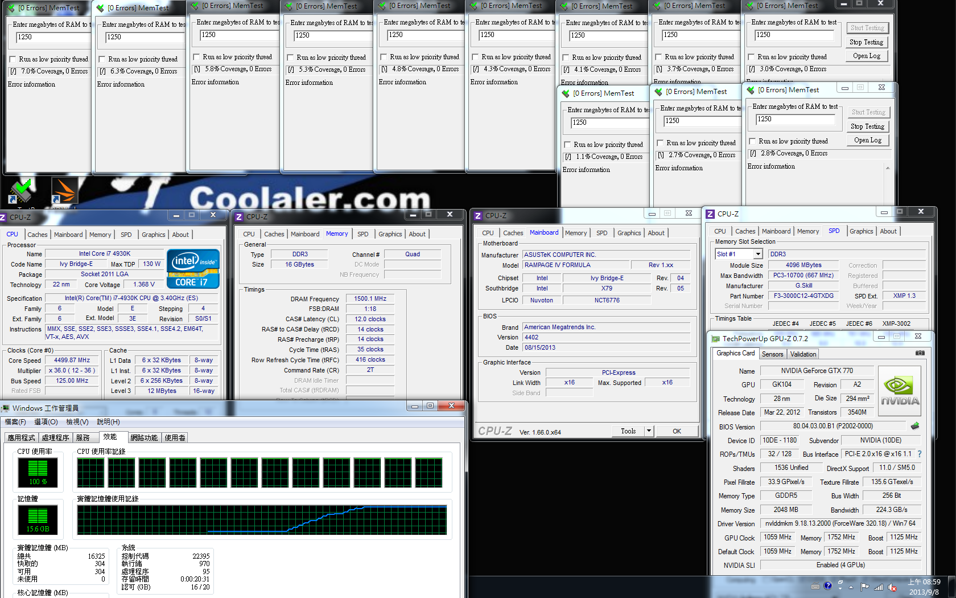This screenshot has height=598, width=956.
Task: Open the Action Center flag icon
Action: (x=864, y=587)
